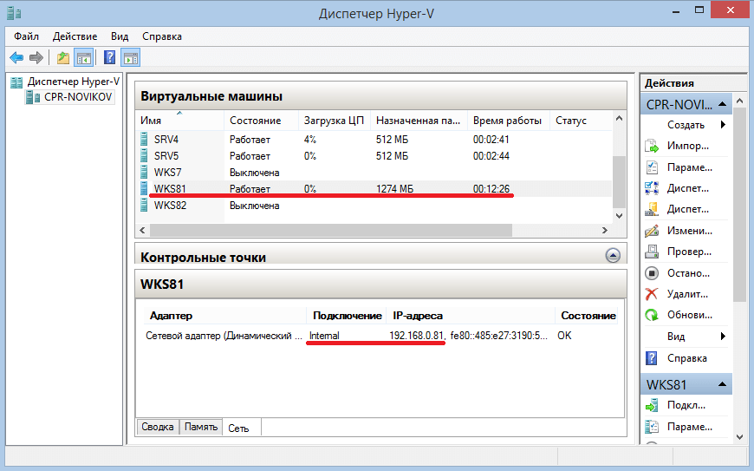The width and height of the screenshot is (754, 471).
Task: Click the Forward arrow toolbar icon
Action: (x=36, y=58)
